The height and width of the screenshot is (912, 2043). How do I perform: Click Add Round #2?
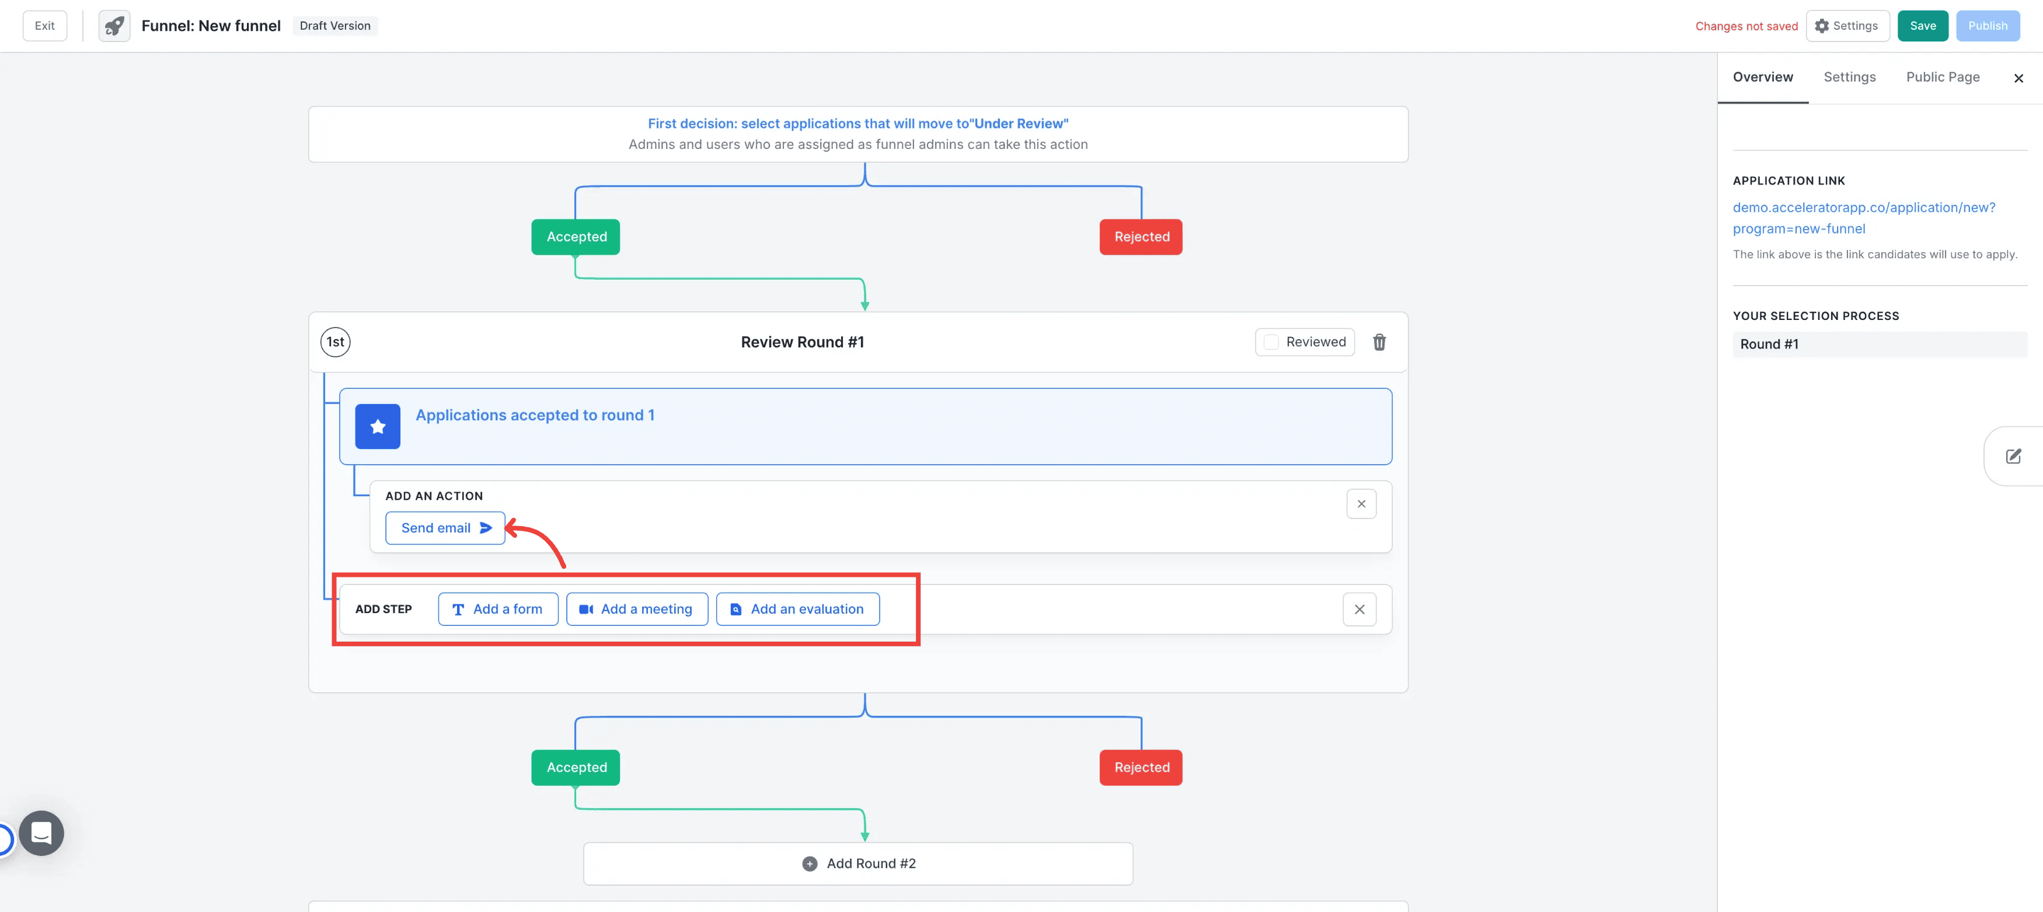[858, 864]
